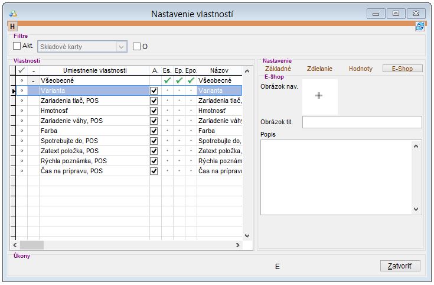This screenshot has height=285, width=434.
Task: Uncheck the A. checkbox for Farba
Action: [x=154, y=131]
